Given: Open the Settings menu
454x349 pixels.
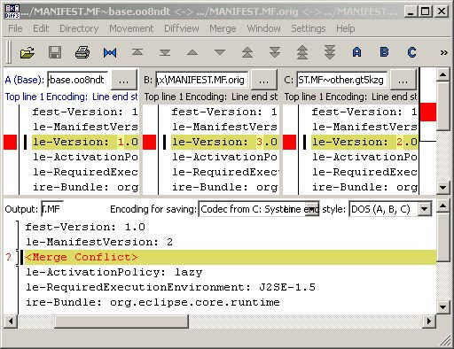Looking at the screenshot, I should [309, 28].
